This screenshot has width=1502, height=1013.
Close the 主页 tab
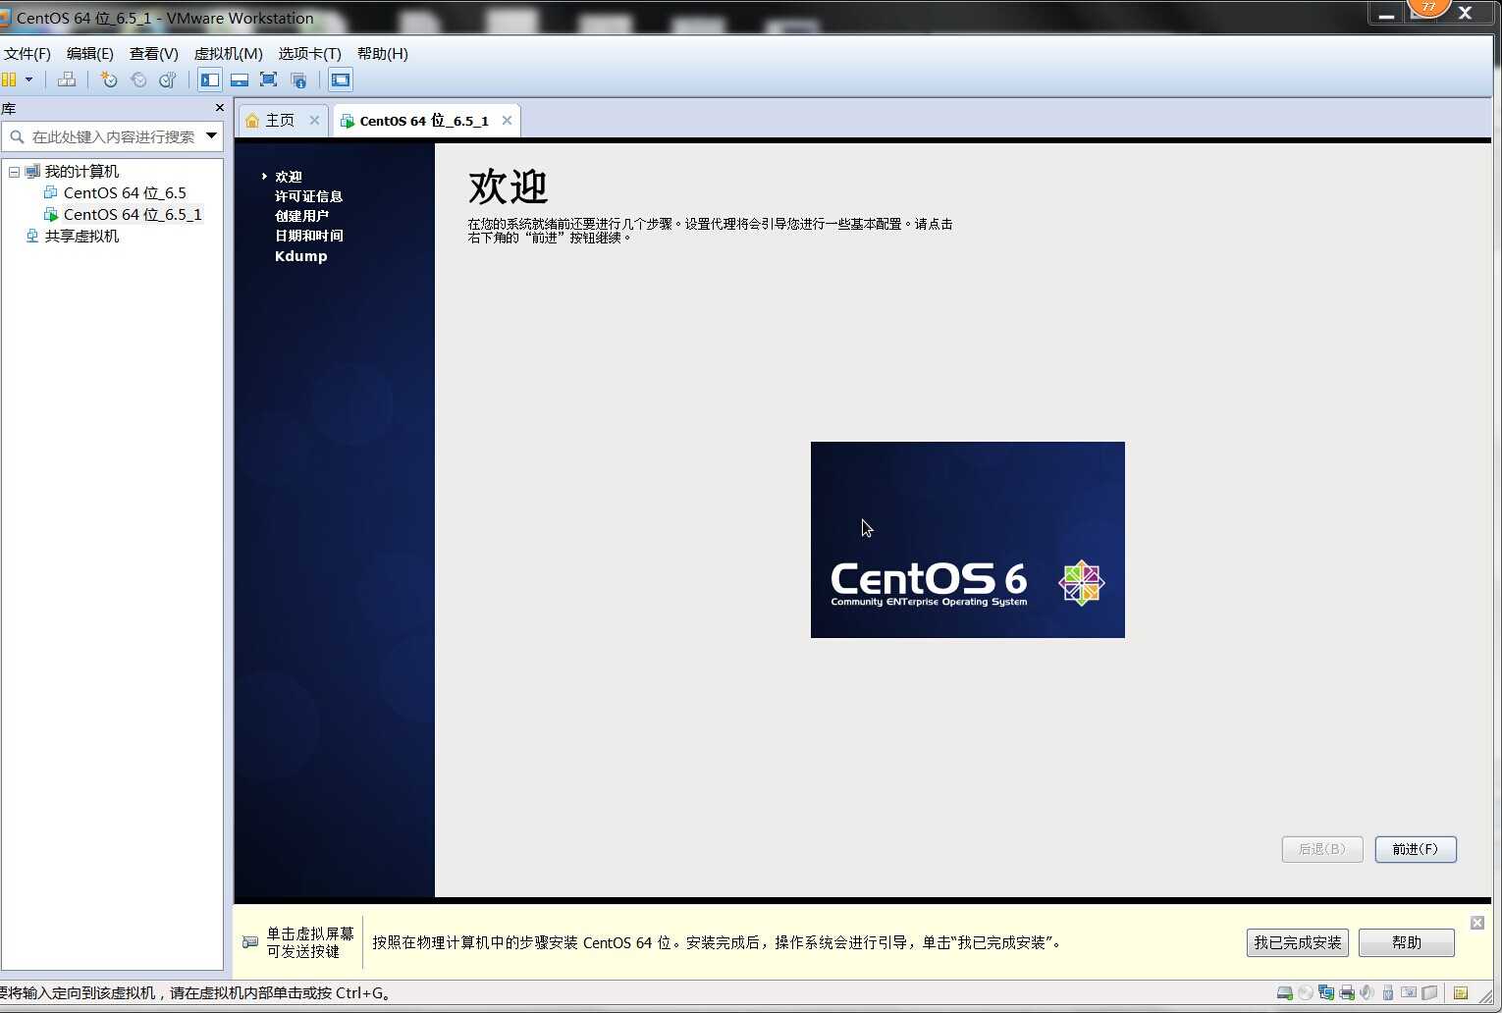pyautogui.click(x=314, y=120)
